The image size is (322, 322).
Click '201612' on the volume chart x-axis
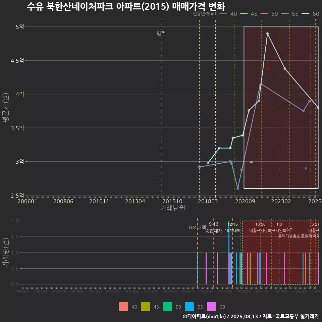pos(187,291)
